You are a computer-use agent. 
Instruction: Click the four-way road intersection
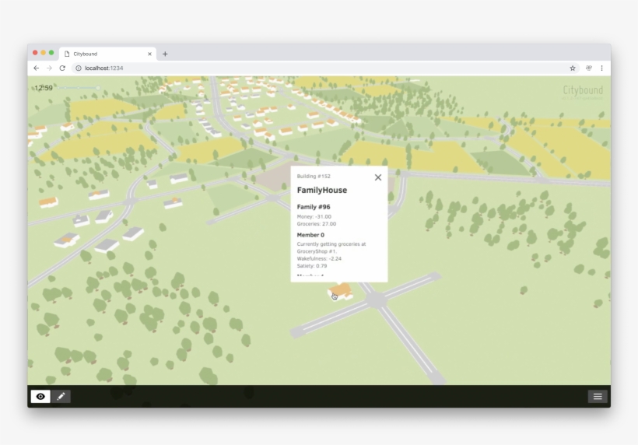click(x=376, y=299)
